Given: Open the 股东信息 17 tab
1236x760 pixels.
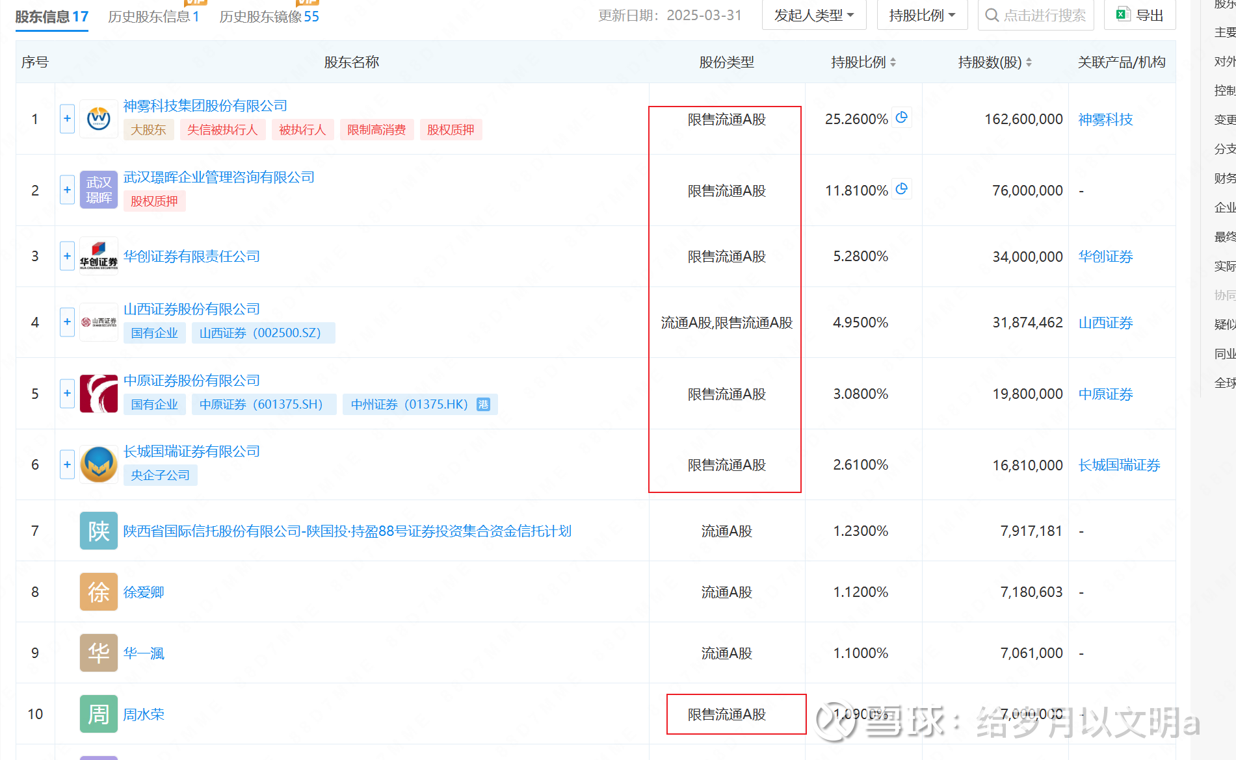Looking at the screenshot, I should click(52, 16).
